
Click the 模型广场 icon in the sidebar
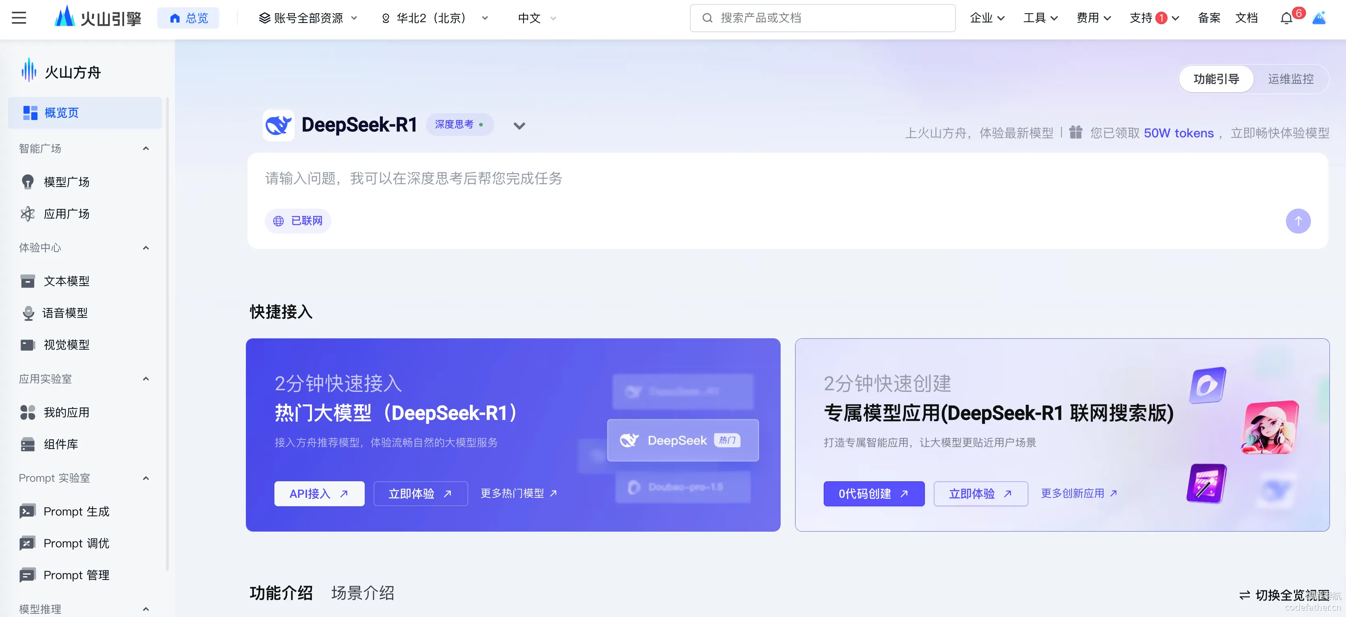[28, 182]
